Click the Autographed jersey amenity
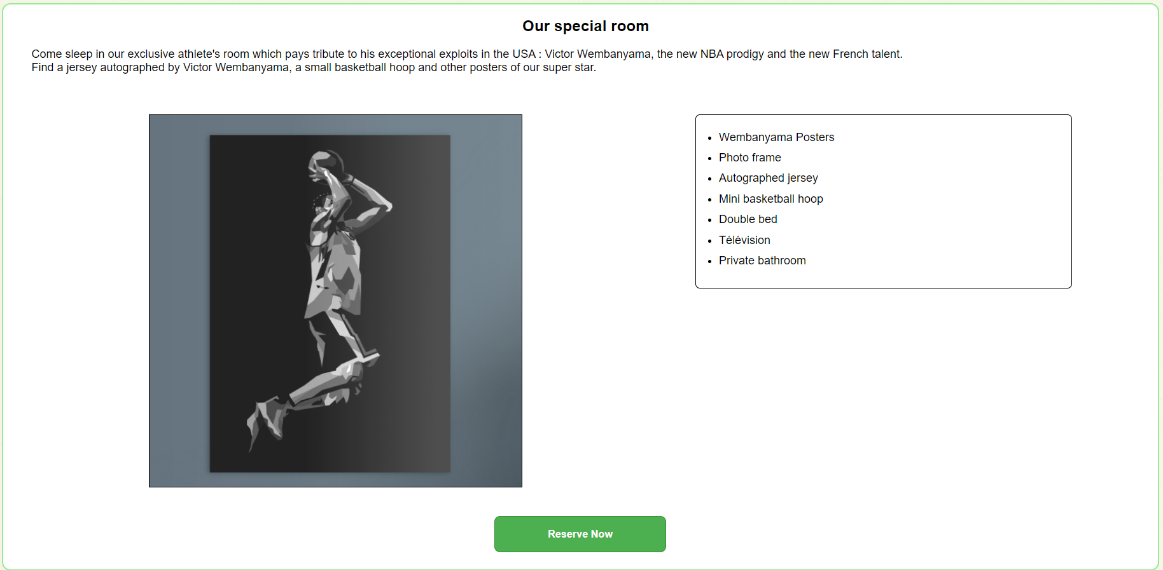Screen dimensions: 1163x570 click(768, 178)
